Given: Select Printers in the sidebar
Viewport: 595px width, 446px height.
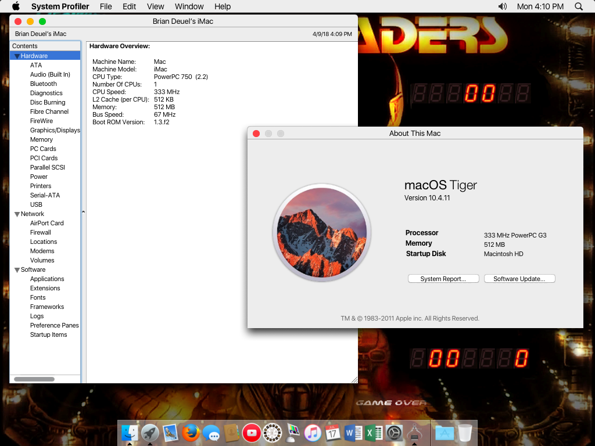Looking at the screenshot, I should (x=41, y=186).
